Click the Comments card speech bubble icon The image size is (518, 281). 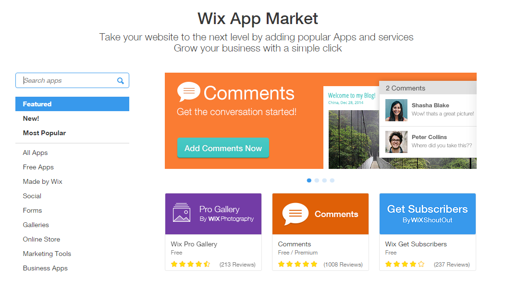(296, 214)
